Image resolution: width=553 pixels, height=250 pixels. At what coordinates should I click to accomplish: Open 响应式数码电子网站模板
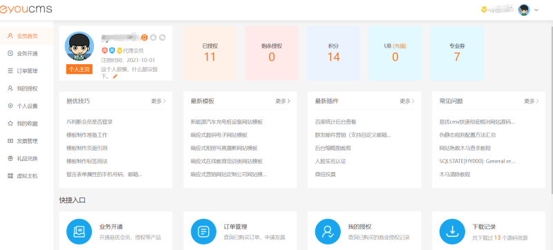click(219, 135)
